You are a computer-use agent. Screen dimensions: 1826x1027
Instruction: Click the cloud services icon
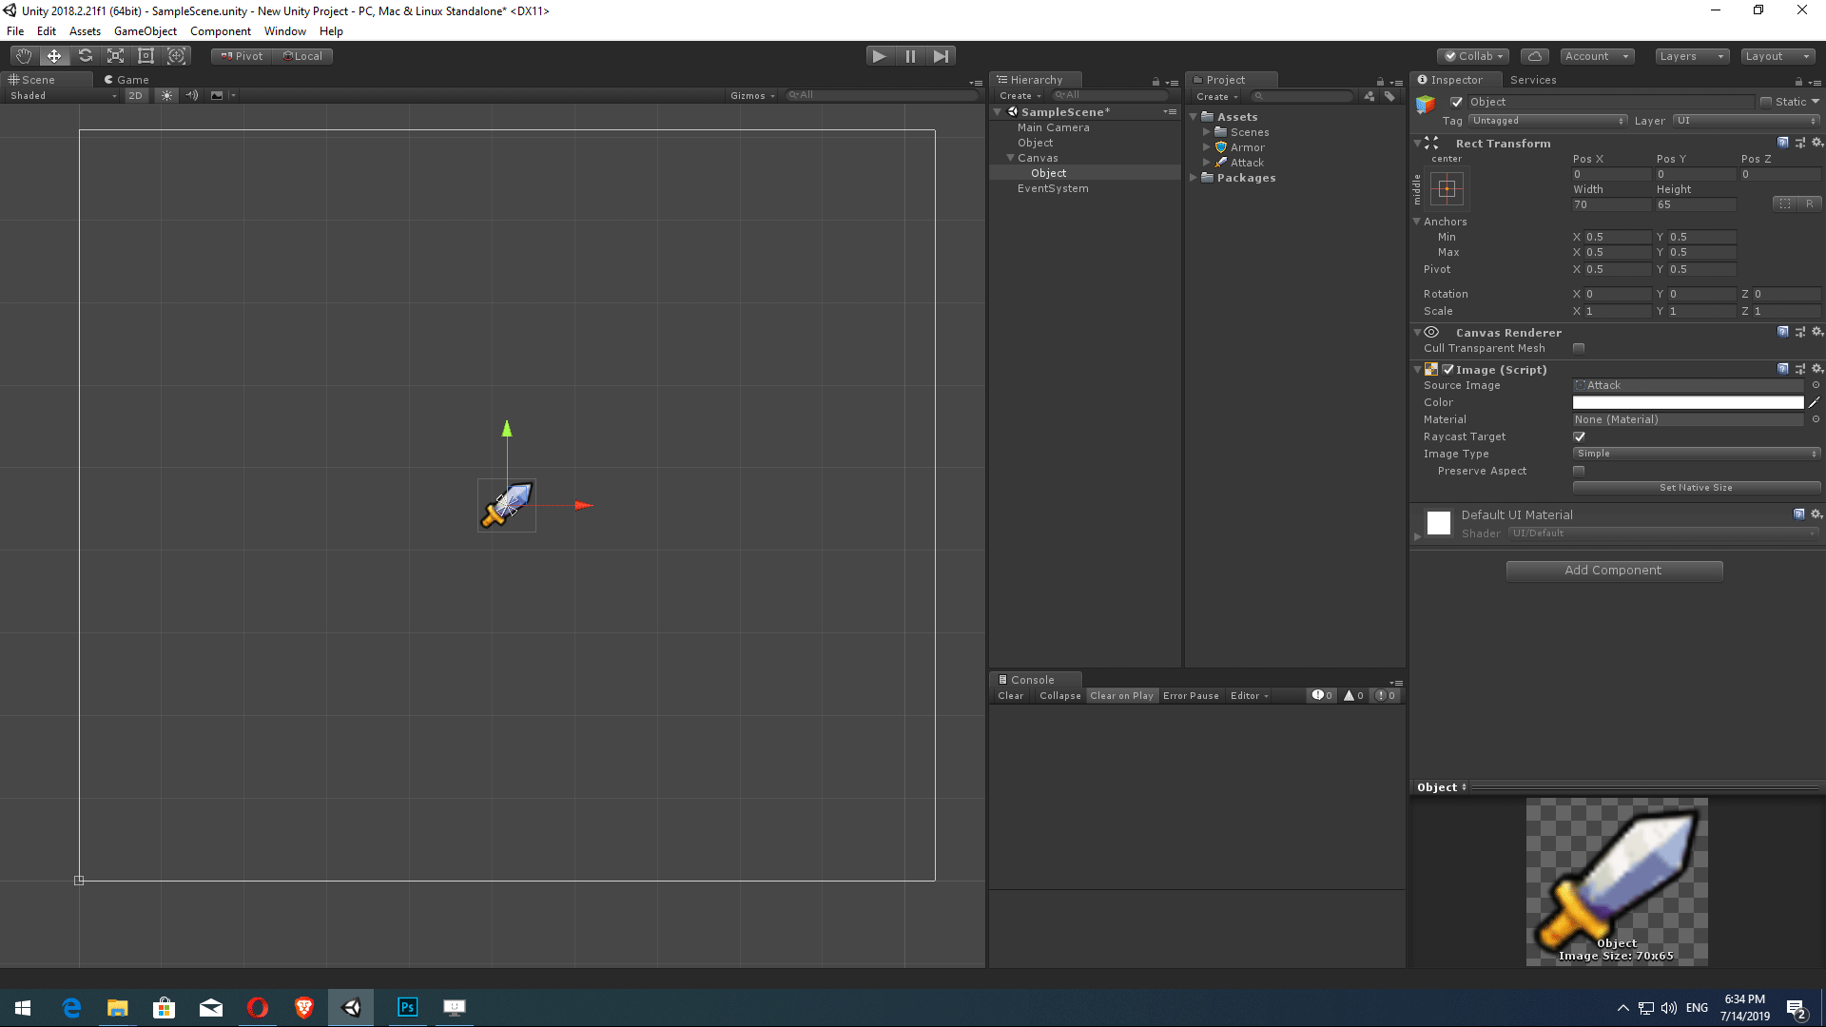(x=1534, y=56)
